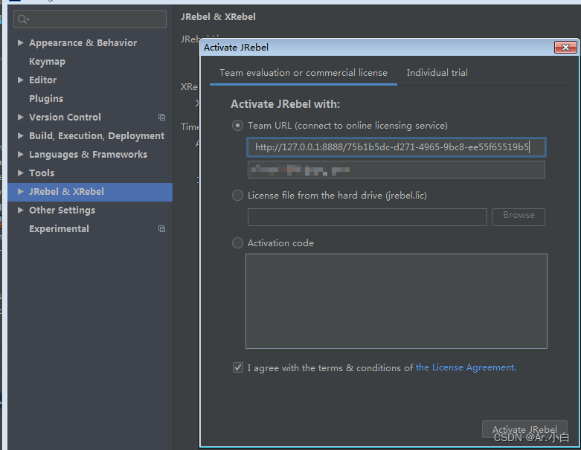581x450 pixels.
Task: Click the Editor label in sidebar
Action: coord(42,80)
